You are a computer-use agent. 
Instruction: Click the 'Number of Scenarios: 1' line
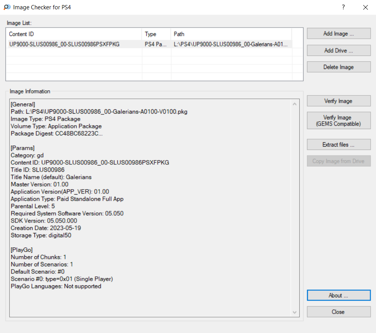[x=42, y=264]
